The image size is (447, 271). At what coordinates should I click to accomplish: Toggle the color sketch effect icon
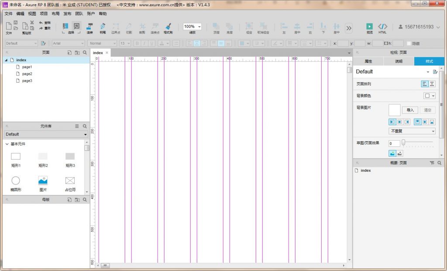(x=392, y=153)
